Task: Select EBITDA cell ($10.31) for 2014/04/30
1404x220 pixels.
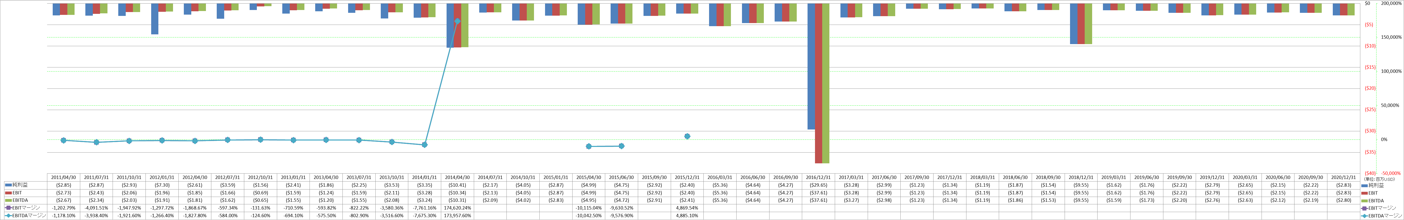Action: [x=457, y=201]
